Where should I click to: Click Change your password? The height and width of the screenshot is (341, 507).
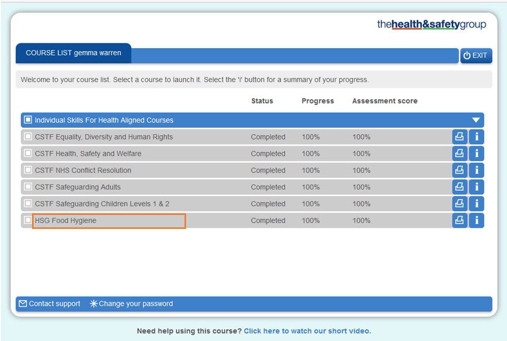tap(135, 304)
